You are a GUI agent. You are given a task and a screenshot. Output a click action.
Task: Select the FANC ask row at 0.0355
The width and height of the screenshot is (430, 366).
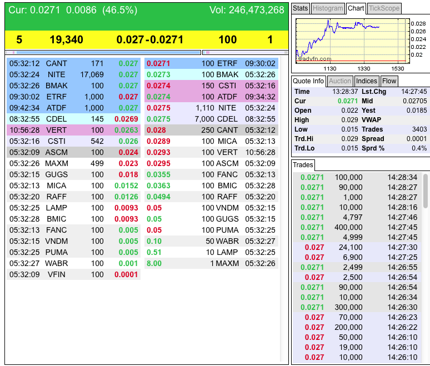[211, 174]
